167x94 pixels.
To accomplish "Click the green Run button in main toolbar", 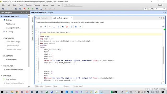I will (x=28, y=9).
